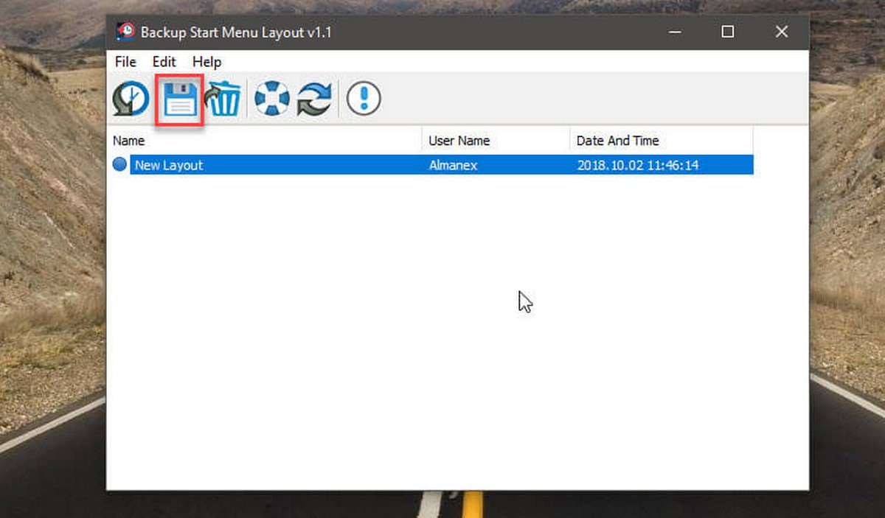The width and height of the screenshot is (885, 518).
Task: Click the Almanex user name cell
Action: click(x=453, y=165)
